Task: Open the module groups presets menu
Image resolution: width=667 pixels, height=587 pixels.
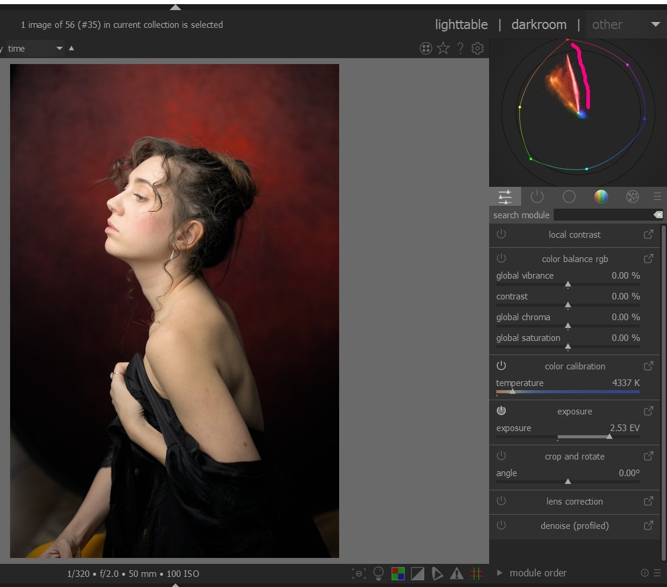Action: (657, 196)
